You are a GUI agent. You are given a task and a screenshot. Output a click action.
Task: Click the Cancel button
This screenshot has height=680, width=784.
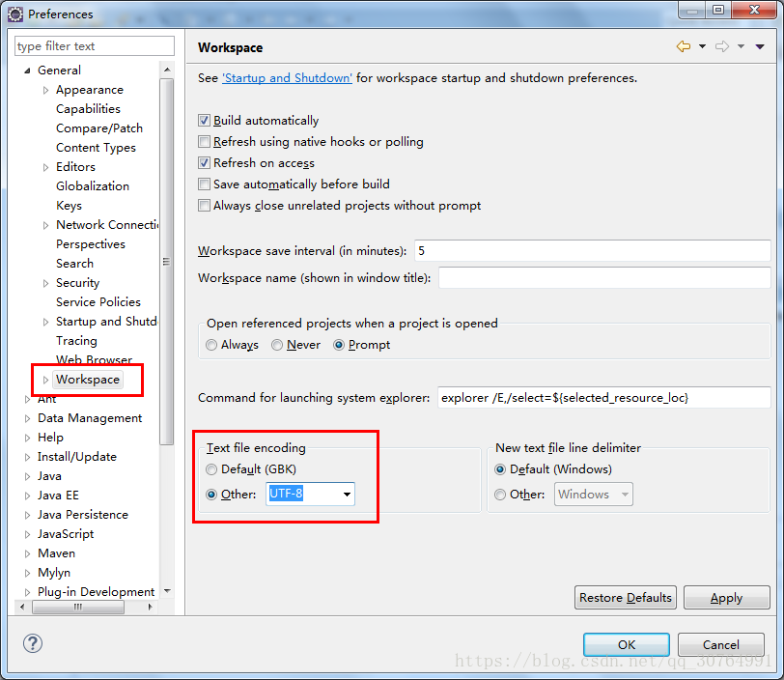click(x=720, y=644)
